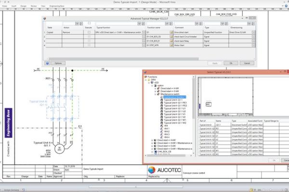The height and width of the screenshot is (192, 289).
Task: Collapse the option tree node
Action: click(x=152, y=85)
